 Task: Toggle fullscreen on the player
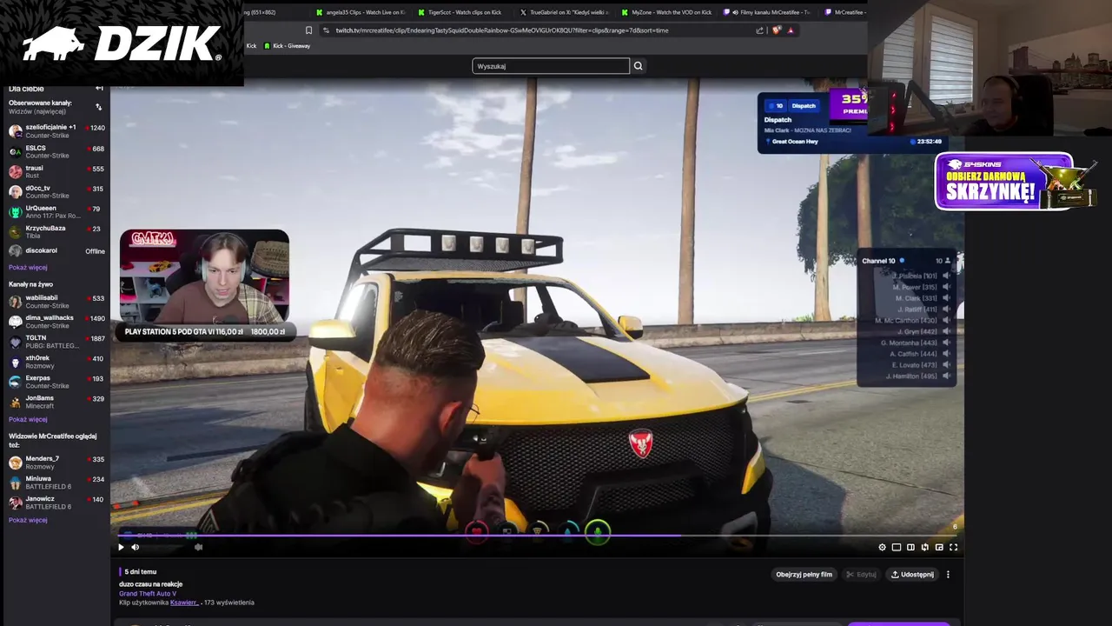click(x=953, y=547)
